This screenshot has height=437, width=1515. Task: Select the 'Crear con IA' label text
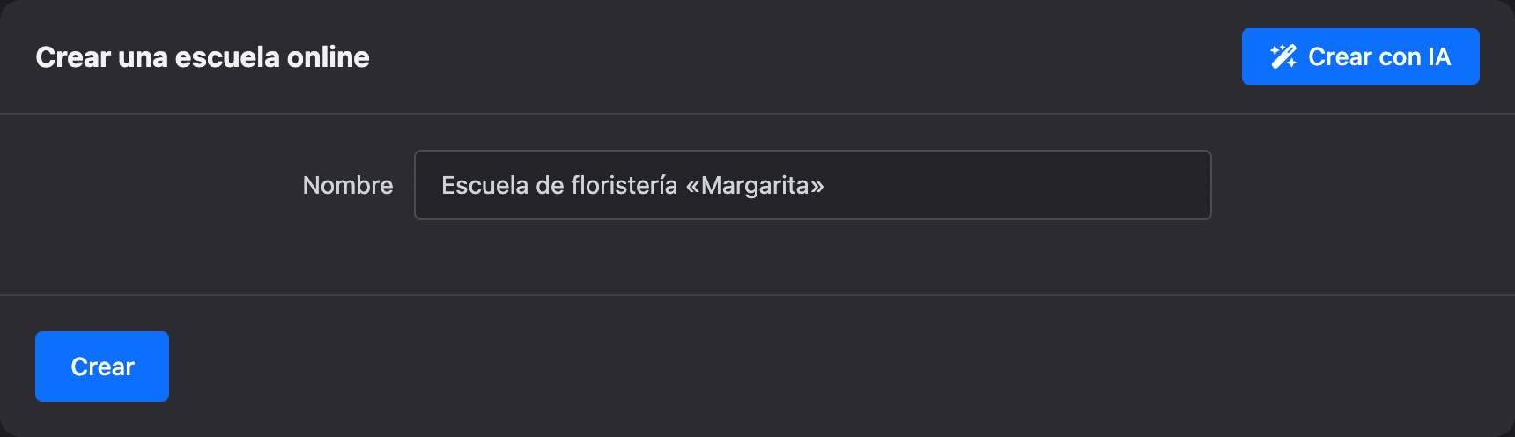(1379, 56)
